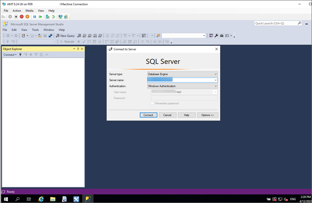The width and height of the screenshot is (312, 203).
Task: Click New Query button
Action: (65, 36)
